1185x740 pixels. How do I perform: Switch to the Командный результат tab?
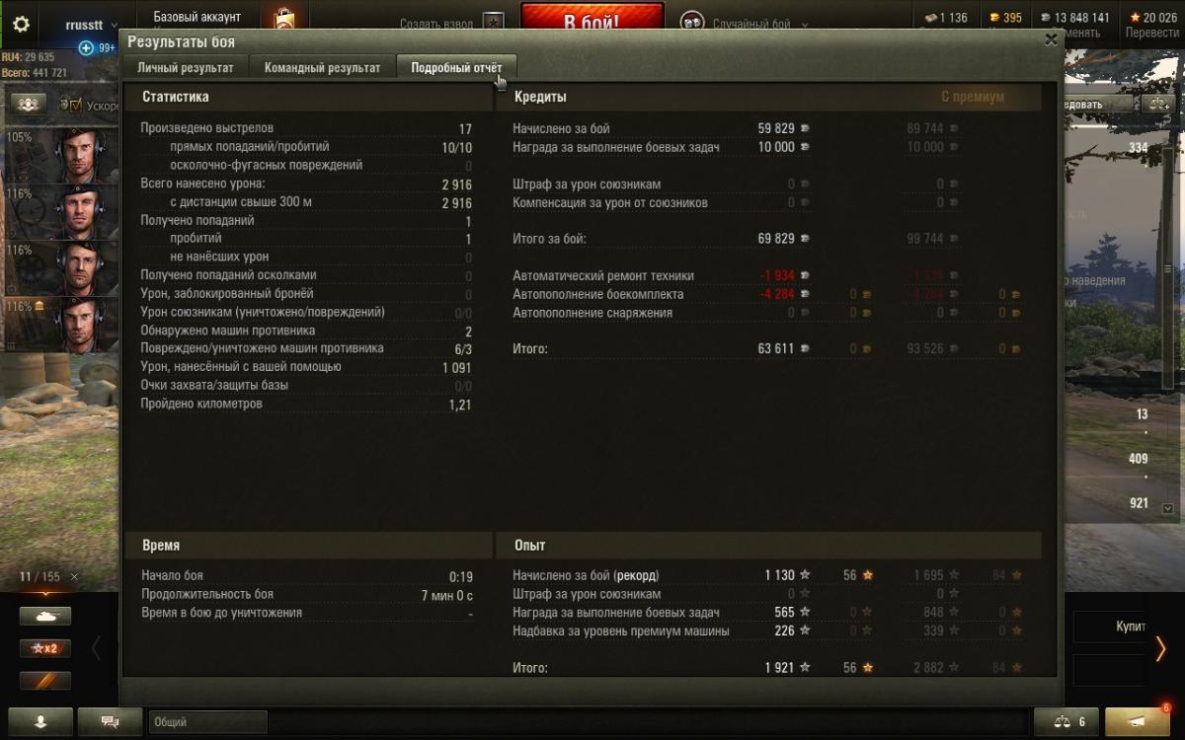[322, 68]
